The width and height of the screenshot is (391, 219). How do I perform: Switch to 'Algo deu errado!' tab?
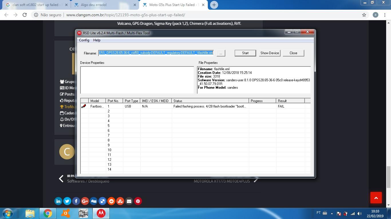[x=105, y=5]
